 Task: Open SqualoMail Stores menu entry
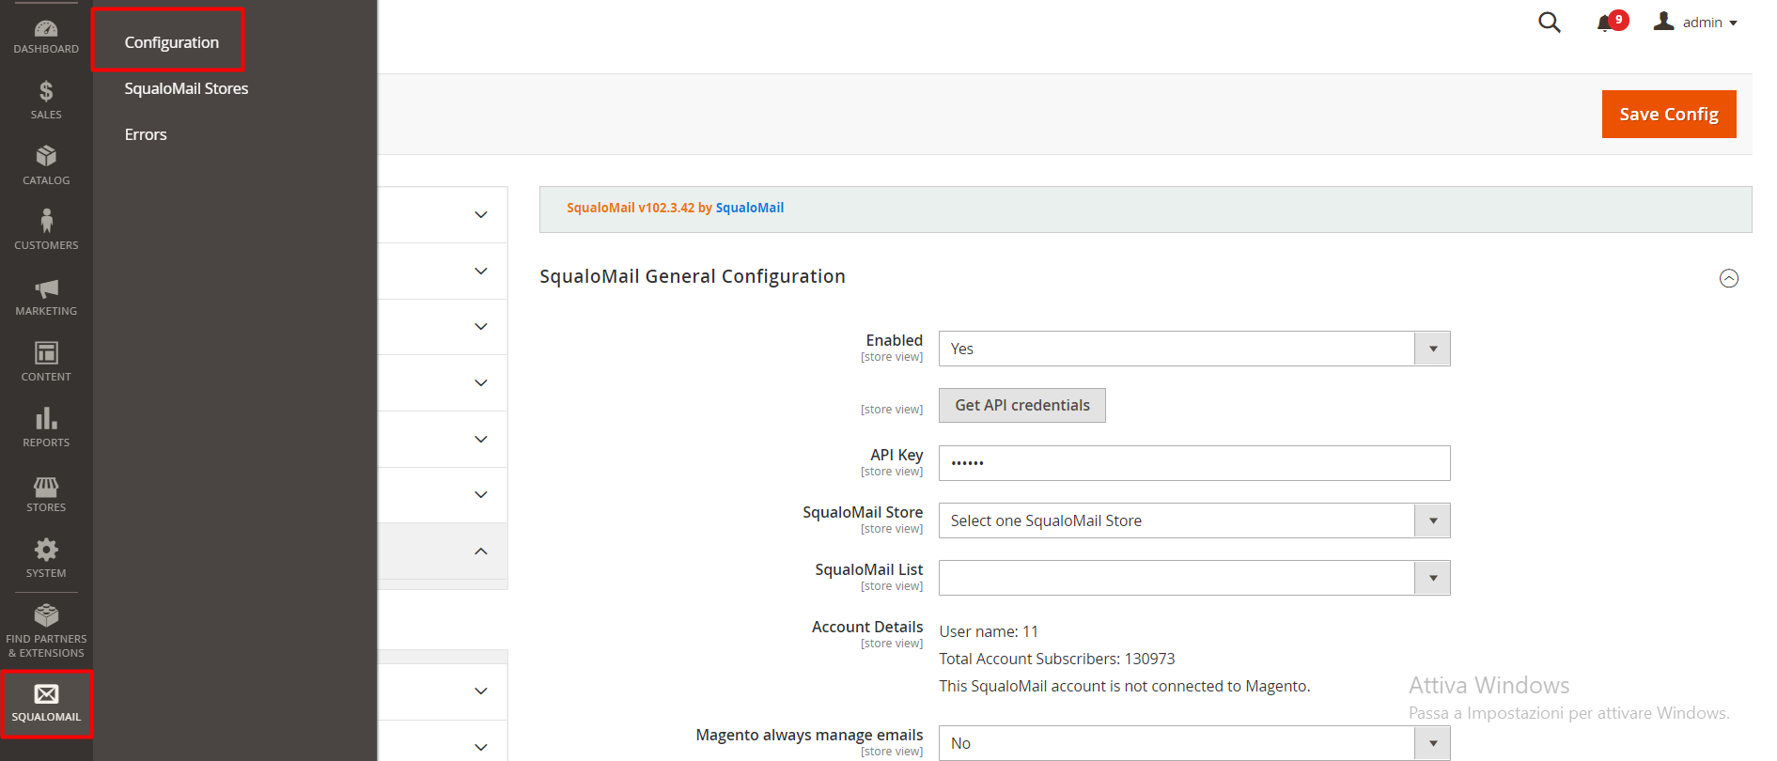186,88
